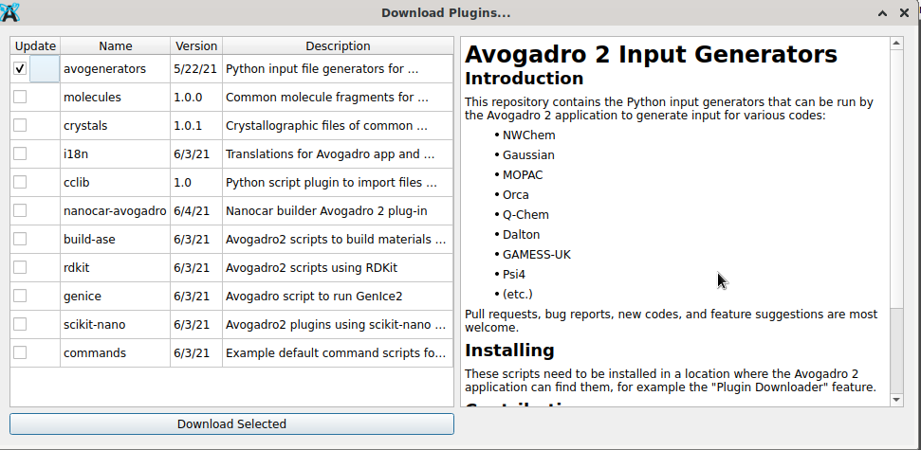Select the i18n name cell
The width and height of the screenshot is (921, 450).
click(115, 153)
